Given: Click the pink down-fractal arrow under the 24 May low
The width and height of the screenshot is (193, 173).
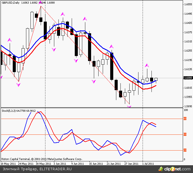Looking at the screenshot, I should click(18, 85).
